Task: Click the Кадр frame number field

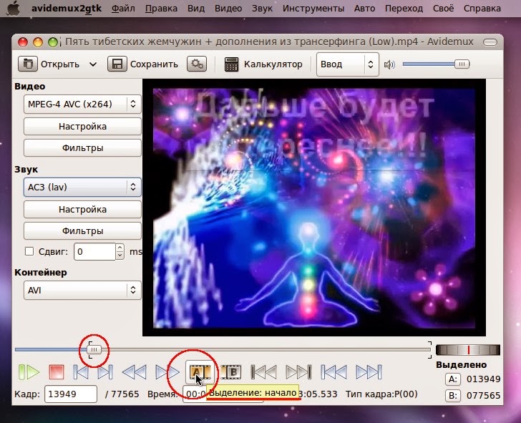Action: tap(71, 394)
